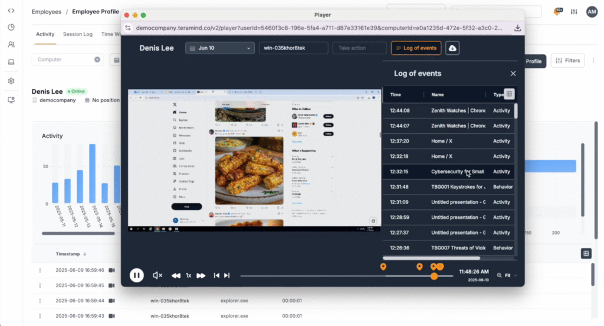
Task: Pause the session recording playback
Action: 136,275
